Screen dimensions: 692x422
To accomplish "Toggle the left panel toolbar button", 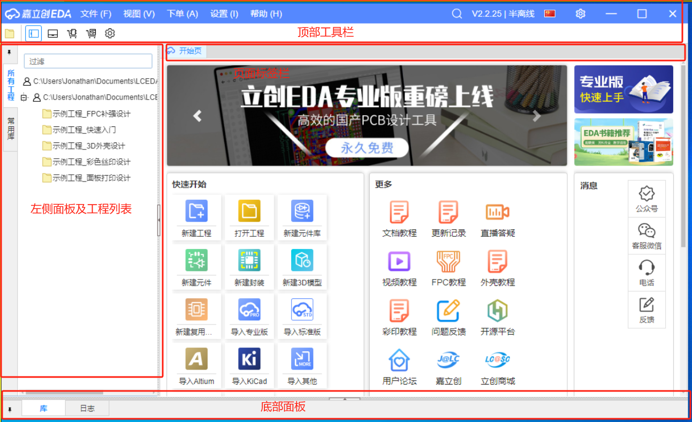I will [33, 33].
